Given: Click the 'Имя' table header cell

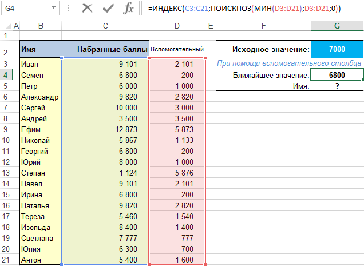Looking at the screenshot, I should point(41,49).
